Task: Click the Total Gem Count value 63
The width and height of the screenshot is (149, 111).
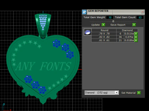Action: click(140, 17)
